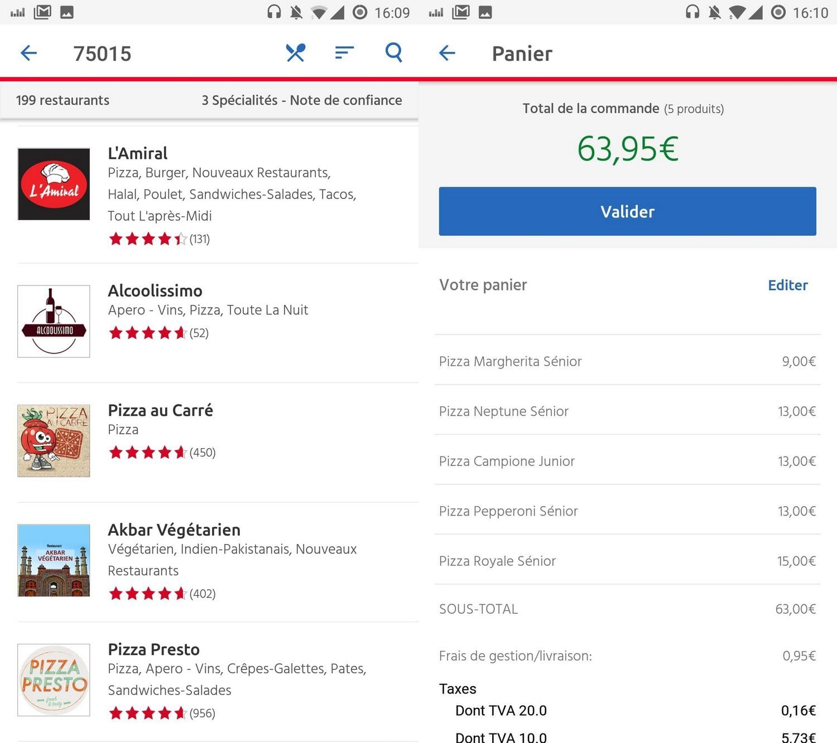
Task: Tap Editer to modify the basket
Action: pyautogui.click(x=787, y=285)
